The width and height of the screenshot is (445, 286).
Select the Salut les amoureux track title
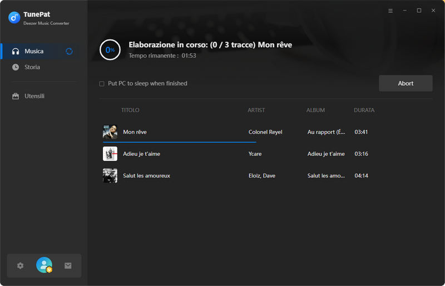146,176
